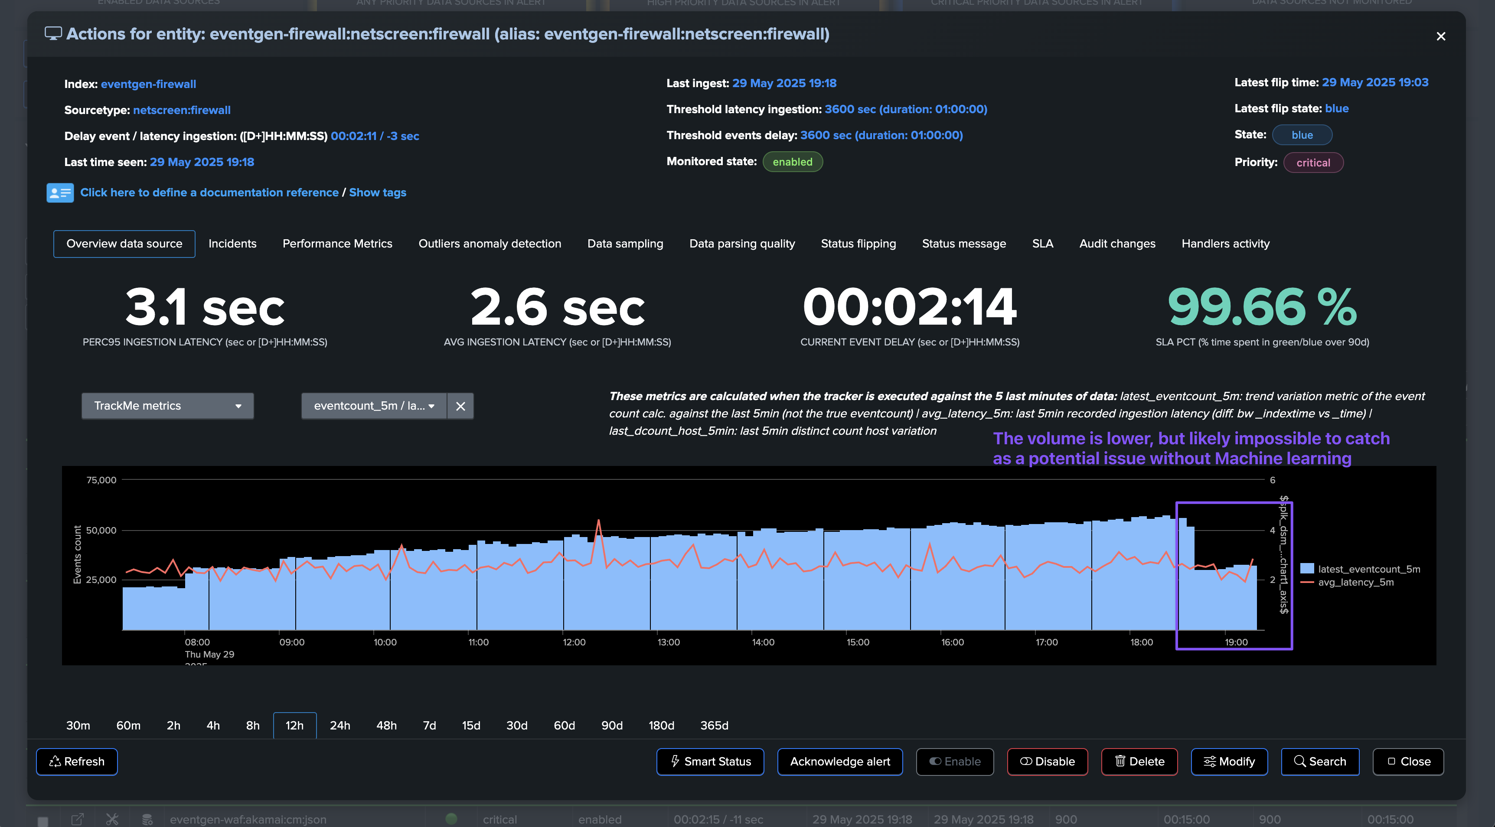Open the TrackMe metrics dropdown

[x=167, y=406]
